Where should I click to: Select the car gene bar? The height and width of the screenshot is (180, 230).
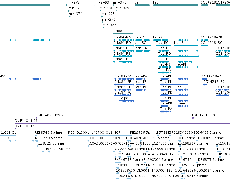tap(143, 5)
